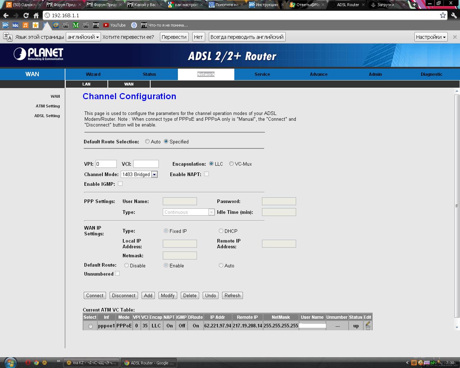Click the browser reload icon
The height and width of the screenshot is (368, 460).
(26, 15)
